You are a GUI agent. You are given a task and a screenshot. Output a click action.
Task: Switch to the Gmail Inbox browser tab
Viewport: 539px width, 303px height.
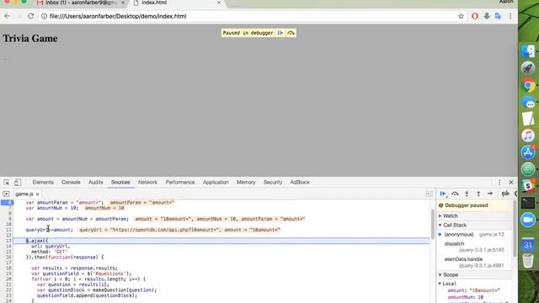80,3
